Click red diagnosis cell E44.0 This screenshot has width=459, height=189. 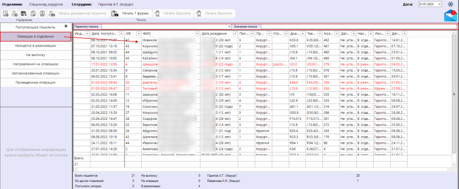pyautogui.click(x=297, y=82)
